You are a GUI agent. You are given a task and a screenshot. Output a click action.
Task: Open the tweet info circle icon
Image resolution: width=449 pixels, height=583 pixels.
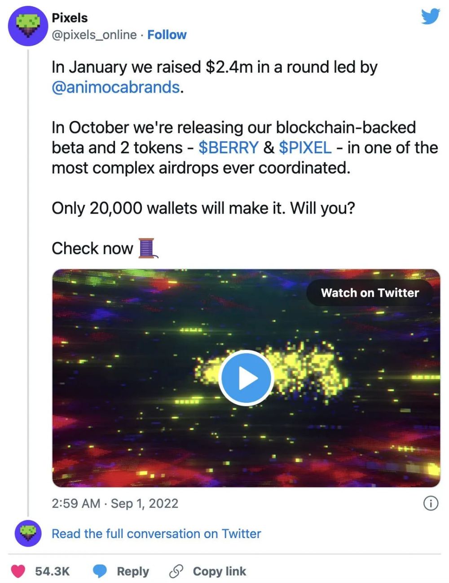point(431,503)
